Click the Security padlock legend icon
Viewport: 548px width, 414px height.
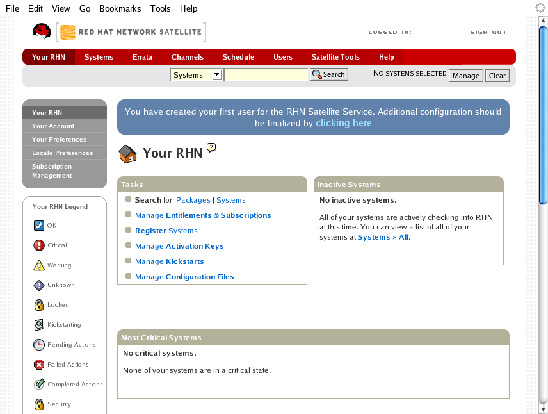[x=39, y=404]
